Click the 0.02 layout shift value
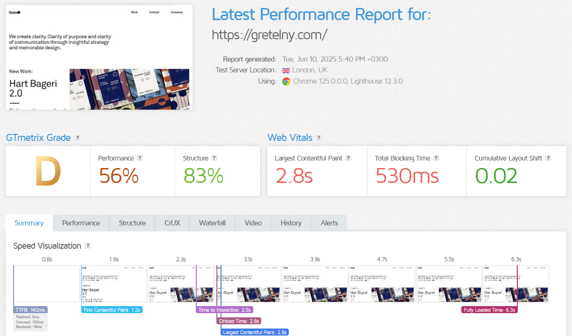 tap(496, 176)
